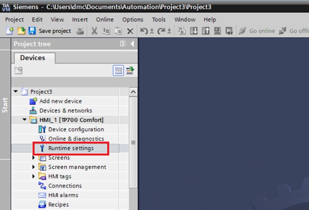The height and width of the screenshot is (210, 309).
Task: Open the Online menu
Action: tap(105, 20)
